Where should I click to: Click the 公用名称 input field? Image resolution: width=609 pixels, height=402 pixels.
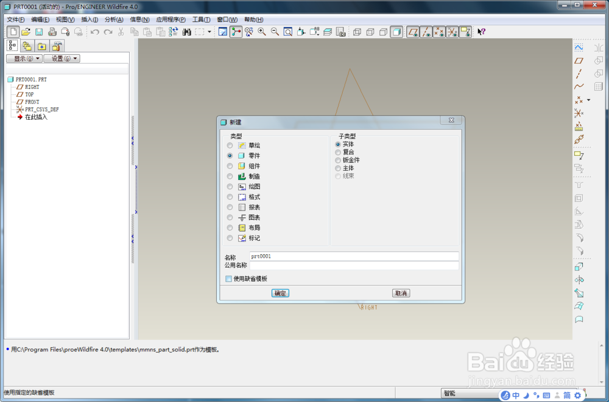point(354,265)
